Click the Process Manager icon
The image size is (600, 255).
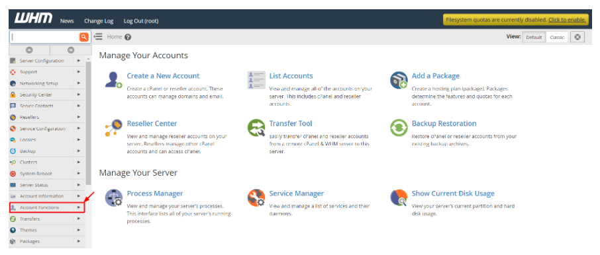coord(113,198)
